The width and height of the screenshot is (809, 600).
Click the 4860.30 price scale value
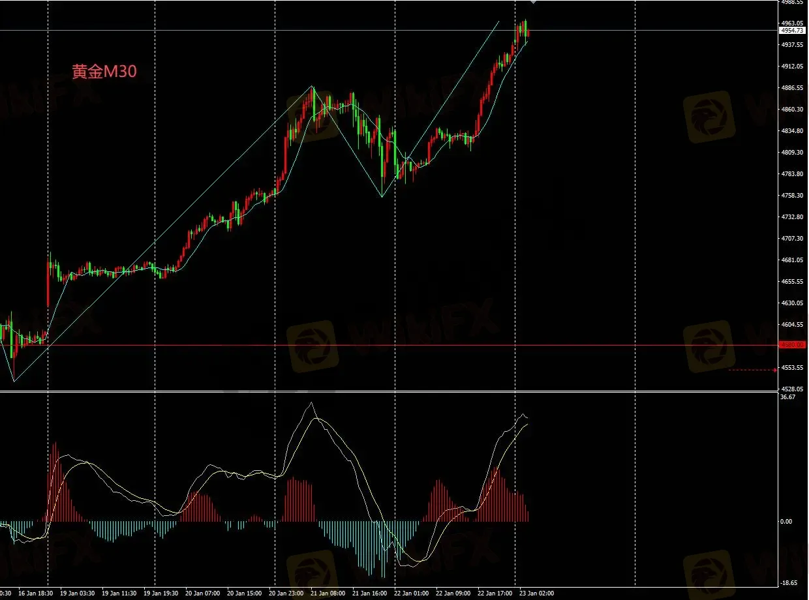793,109
